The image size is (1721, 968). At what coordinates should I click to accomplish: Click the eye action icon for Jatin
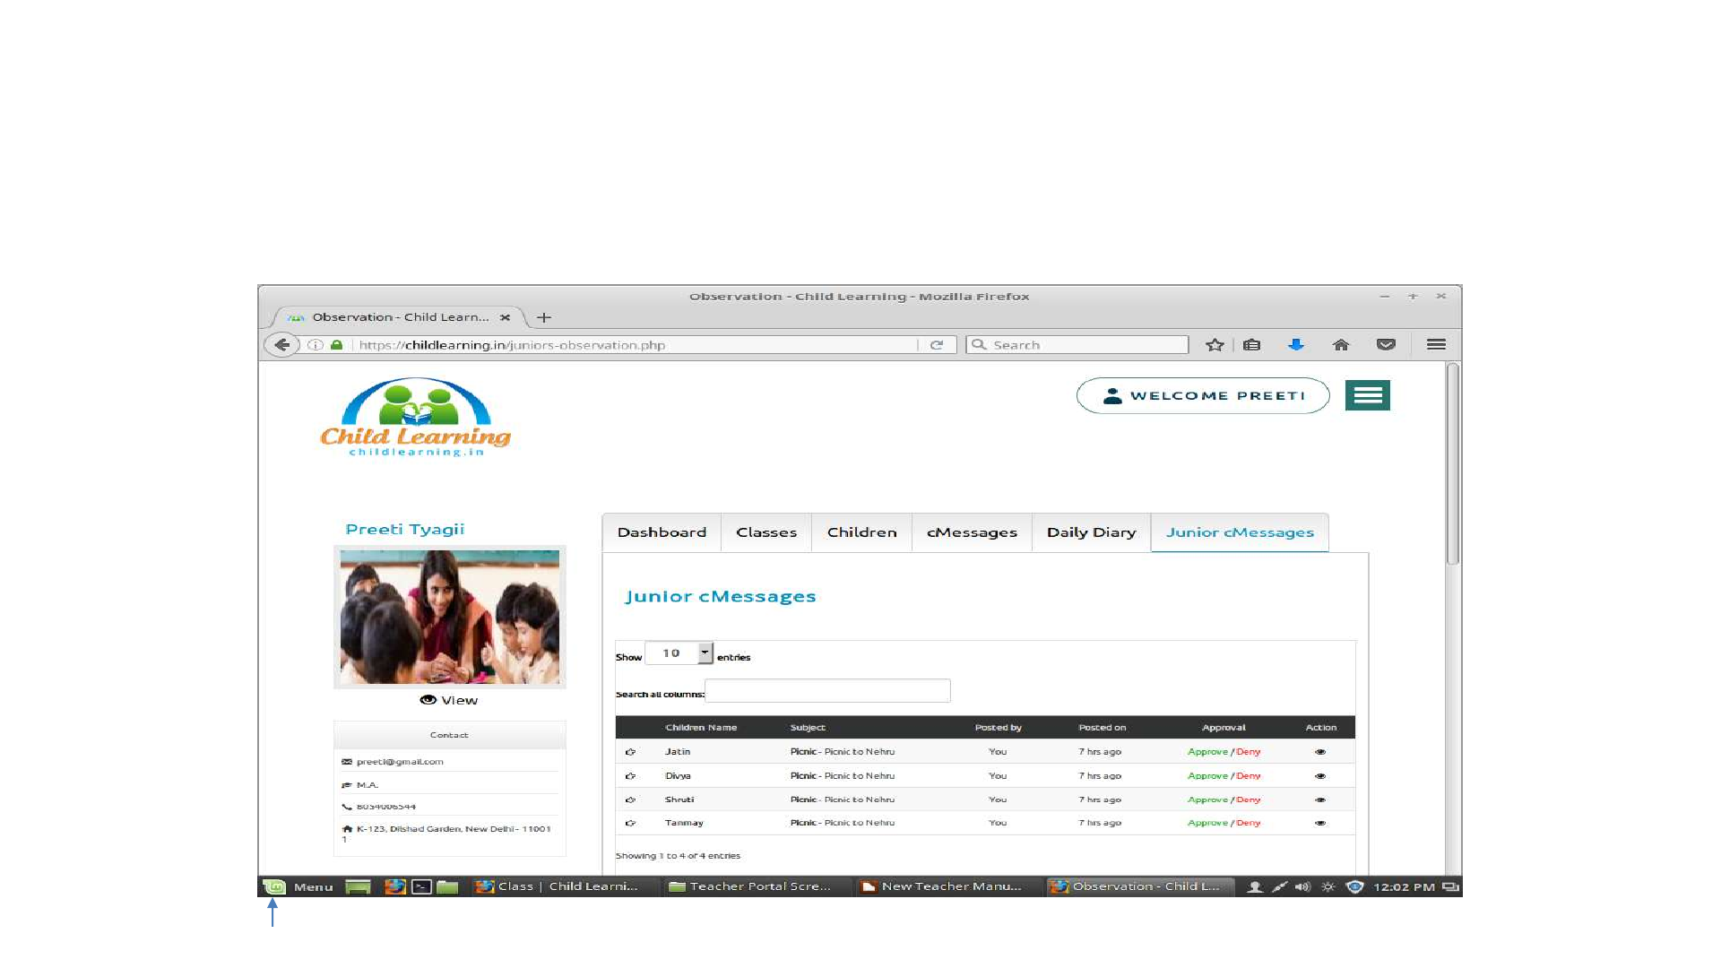(x=1320, y=752)
